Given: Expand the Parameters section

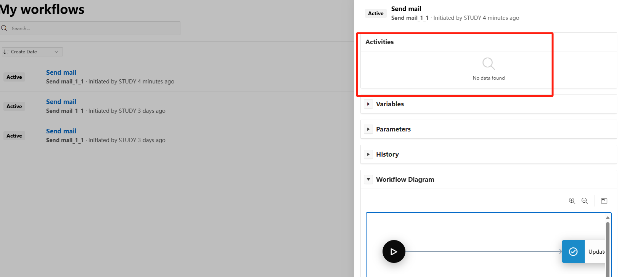Looking at the screenshot, I should tap(368, 129).
